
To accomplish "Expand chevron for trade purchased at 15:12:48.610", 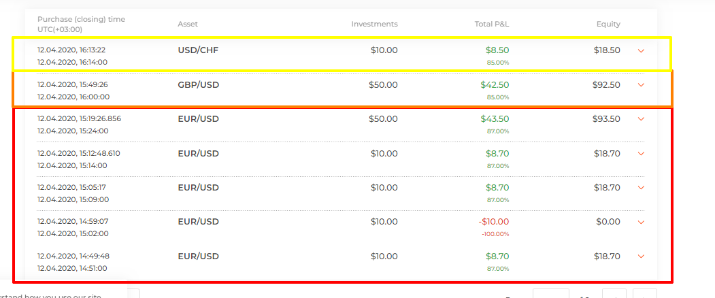I will 641,154.
